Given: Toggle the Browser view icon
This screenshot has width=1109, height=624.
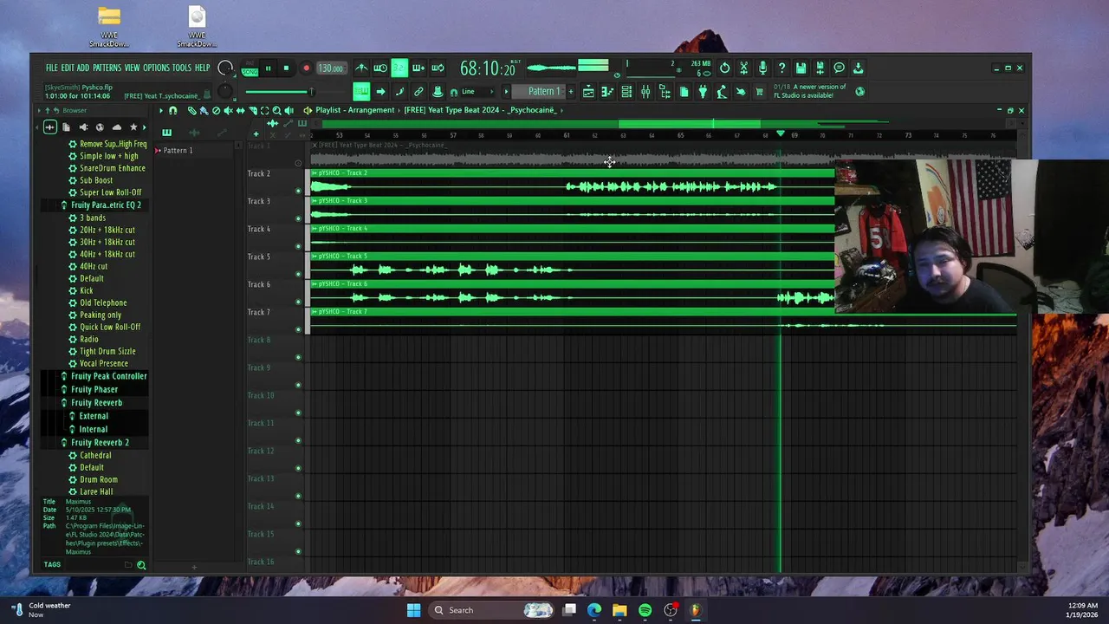Looking at the screenshot, I should tap(665, 91).
